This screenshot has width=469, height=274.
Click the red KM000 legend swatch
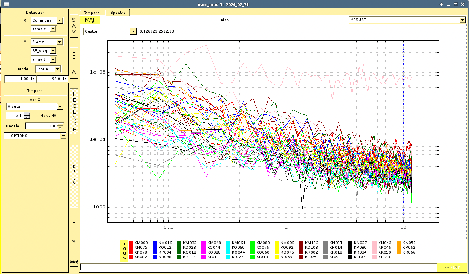click(131, 243)
